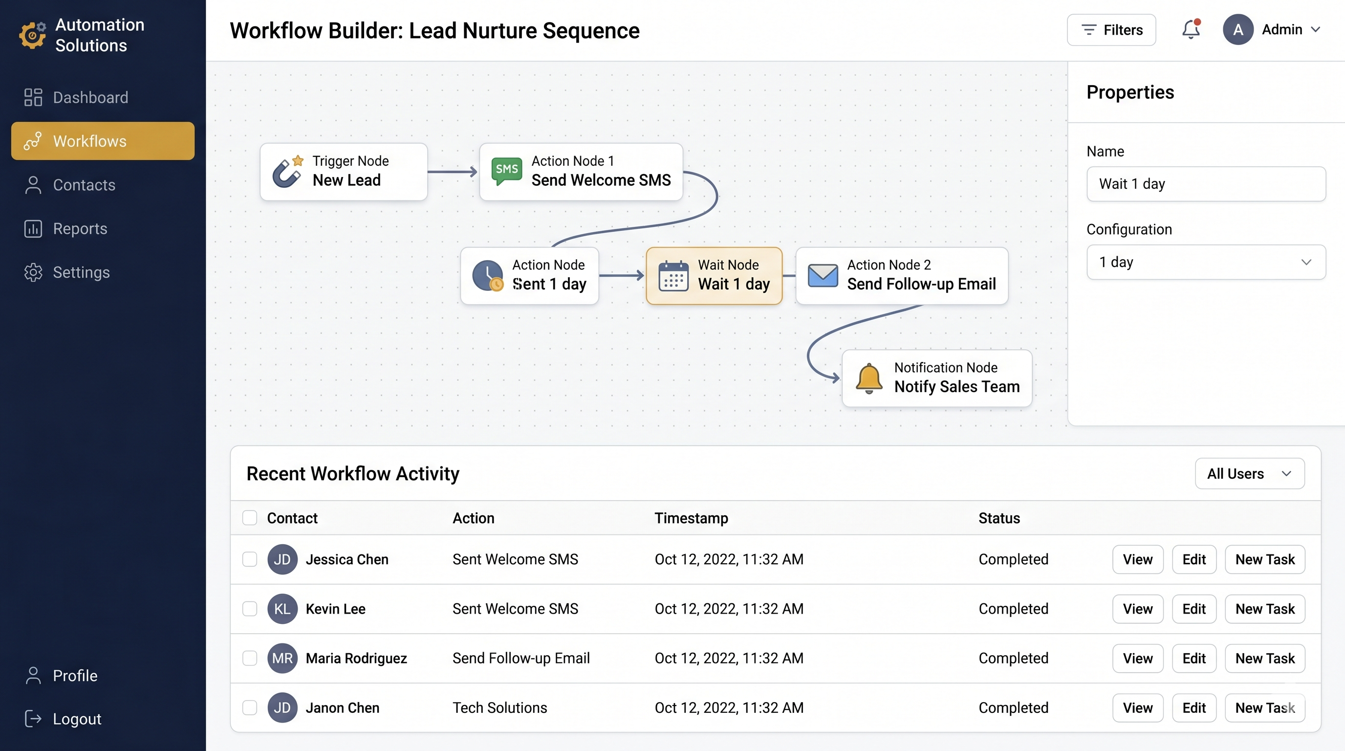Click Maria Rodriguez's Send Follow-up Email cell
The width and height of the screenshot is (1345, 751).
click(521, 658)
